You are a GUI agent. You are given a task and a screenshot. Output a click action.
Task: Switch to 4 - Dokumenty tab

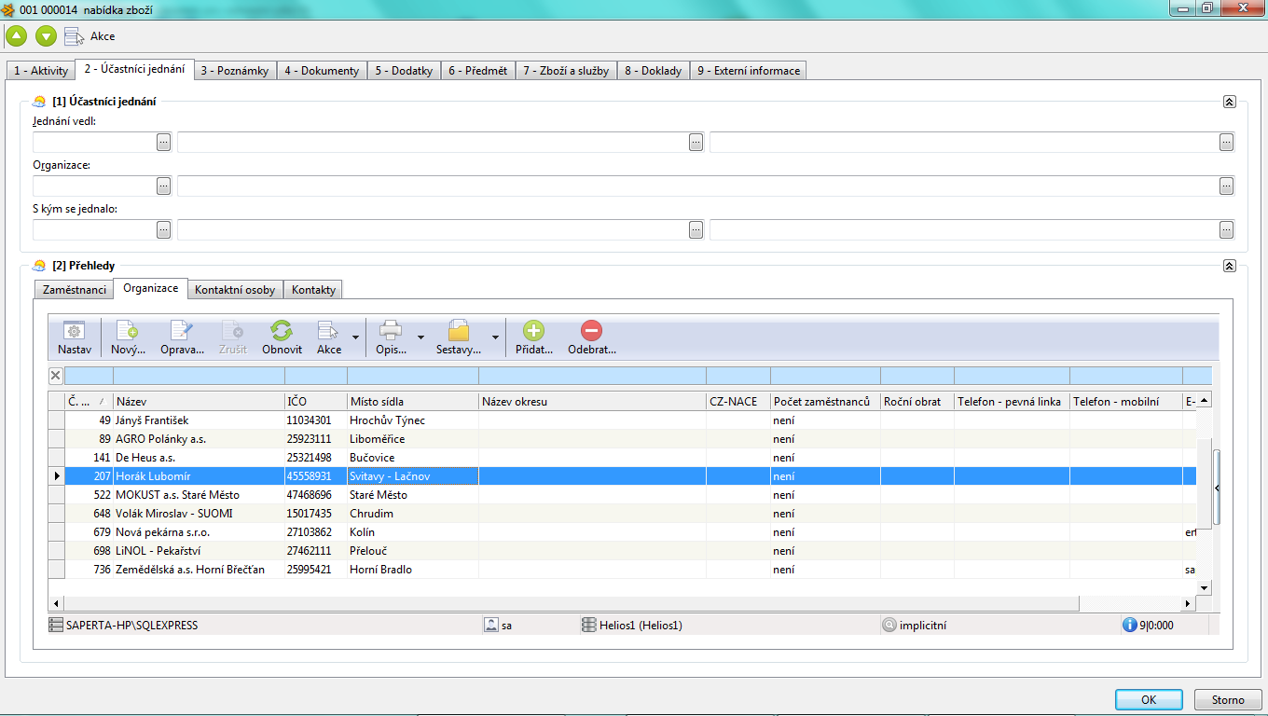pos(322,71)
